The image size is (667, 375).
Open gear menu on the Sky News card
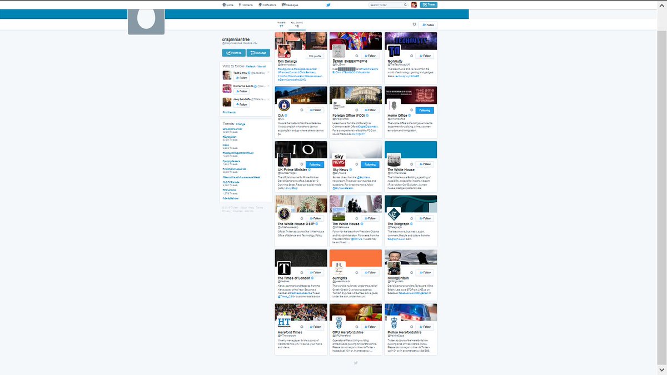(x=356, y=164)
